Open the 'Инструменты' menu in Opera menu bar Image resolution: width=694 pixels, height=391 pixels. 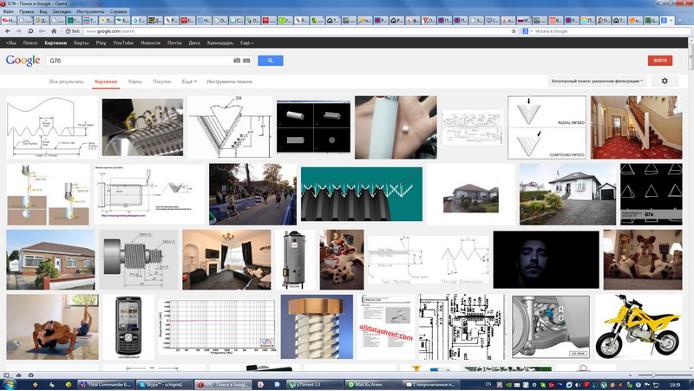pos(88,10)
